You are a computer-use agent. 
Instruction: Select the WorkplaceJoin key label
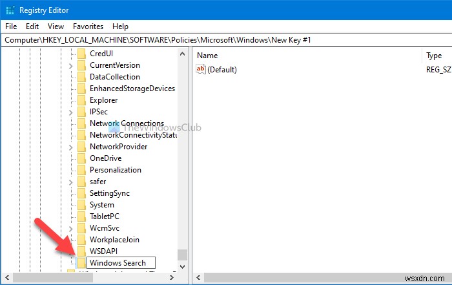tap(114, 240)
